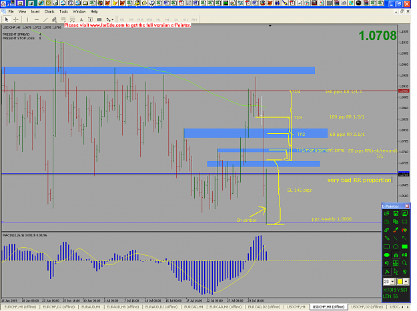The width and height of the screenshot is (417, 311).
Task: Click e-Pointer magnifier zoom icon
Action: (x=404, y=263)
